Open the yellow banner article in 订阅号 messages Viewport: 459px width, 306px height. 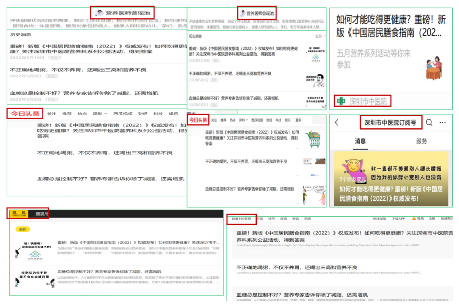click(x=391, y=178)
